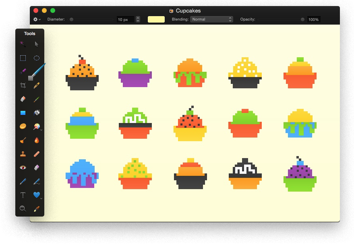Click the yellow brush color swatch
The width and height of the screenshot is (354, 246).
coord(156,19)
